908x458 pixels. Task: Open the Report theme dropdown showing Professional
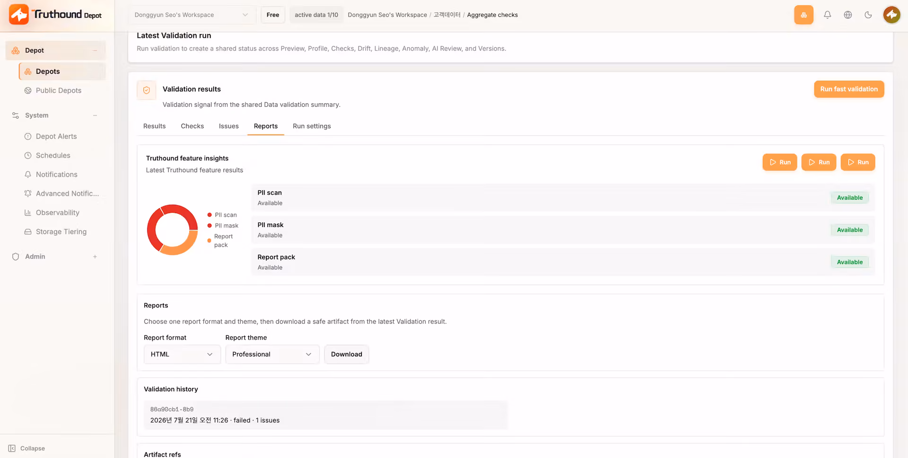coord(272,354)
